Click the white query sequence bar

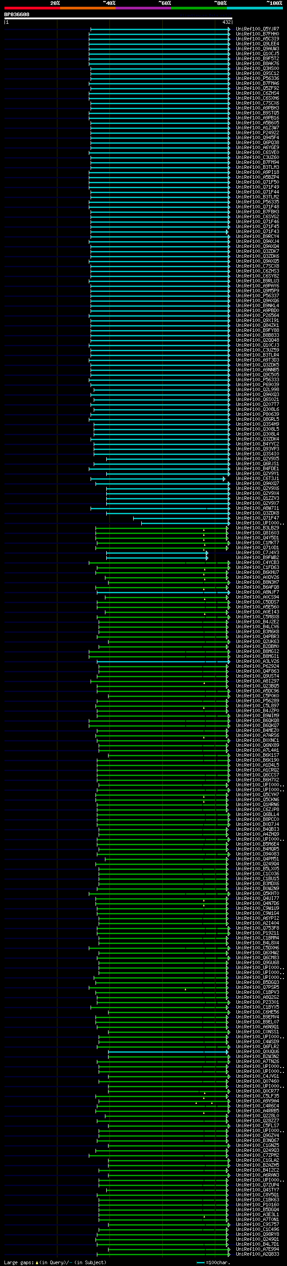(x=118, y=19)
